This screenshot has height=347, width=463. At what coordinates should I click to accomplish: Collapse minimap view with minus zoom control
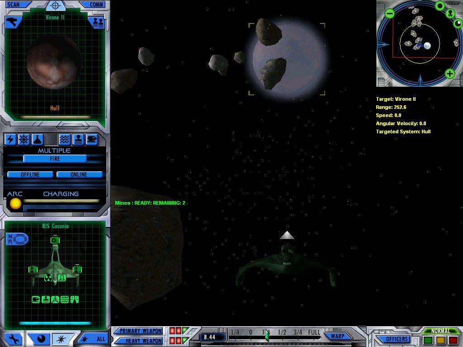point(389,14)
